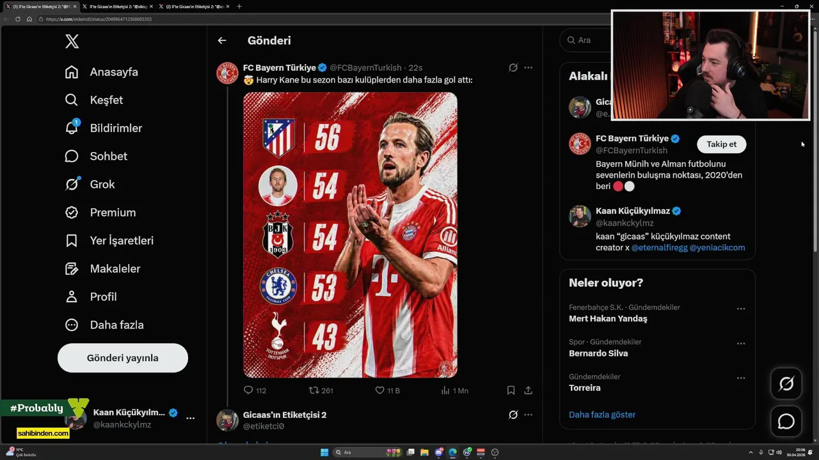Screen dimensions: 819x460
Task: Open Anasayfa (home) from the sidebar
Action: pyautogui.click(x=101, y=72)
